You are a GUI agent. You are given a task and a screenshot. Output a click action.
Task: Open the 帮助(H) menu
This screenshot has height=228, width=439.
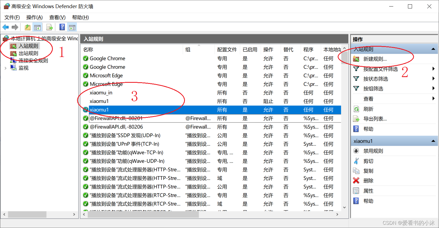[80, 17]
